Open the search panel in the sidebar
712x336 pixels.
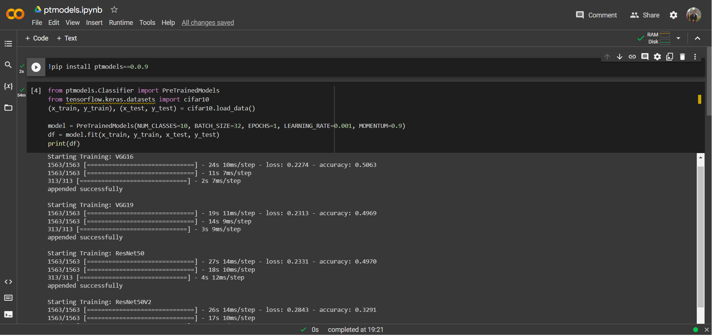tap(8, 65)
